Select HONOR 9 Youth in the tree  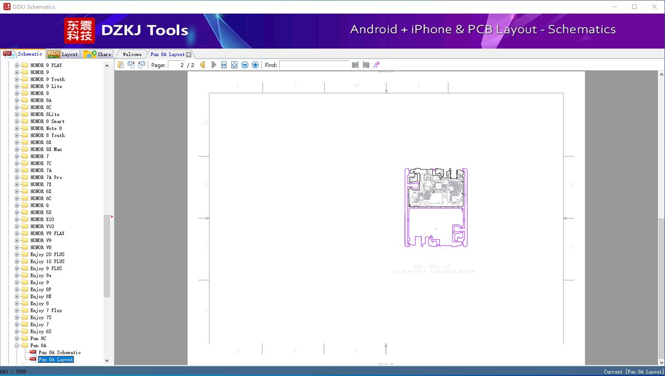point(48,79)
